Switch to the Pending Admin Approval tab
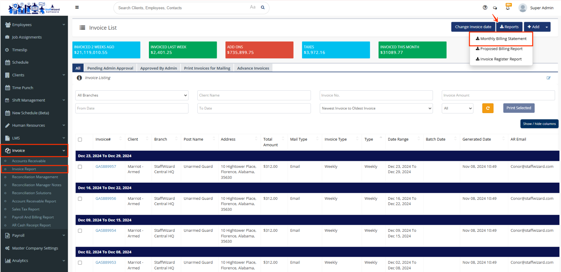 tap(110, 68)
